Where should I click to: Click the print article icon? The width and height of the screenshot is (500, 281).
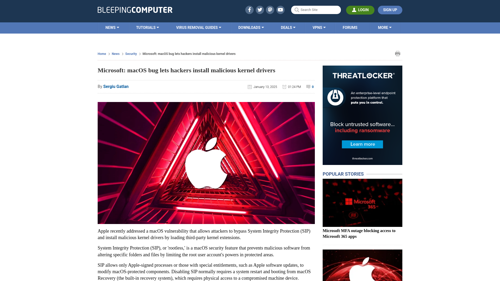pyautogui.click(x=398, y=54)
